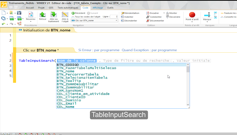This screenshot has width=237, height=135.
Task: Click the circular blue sync arrows icon
Action: 3,19
